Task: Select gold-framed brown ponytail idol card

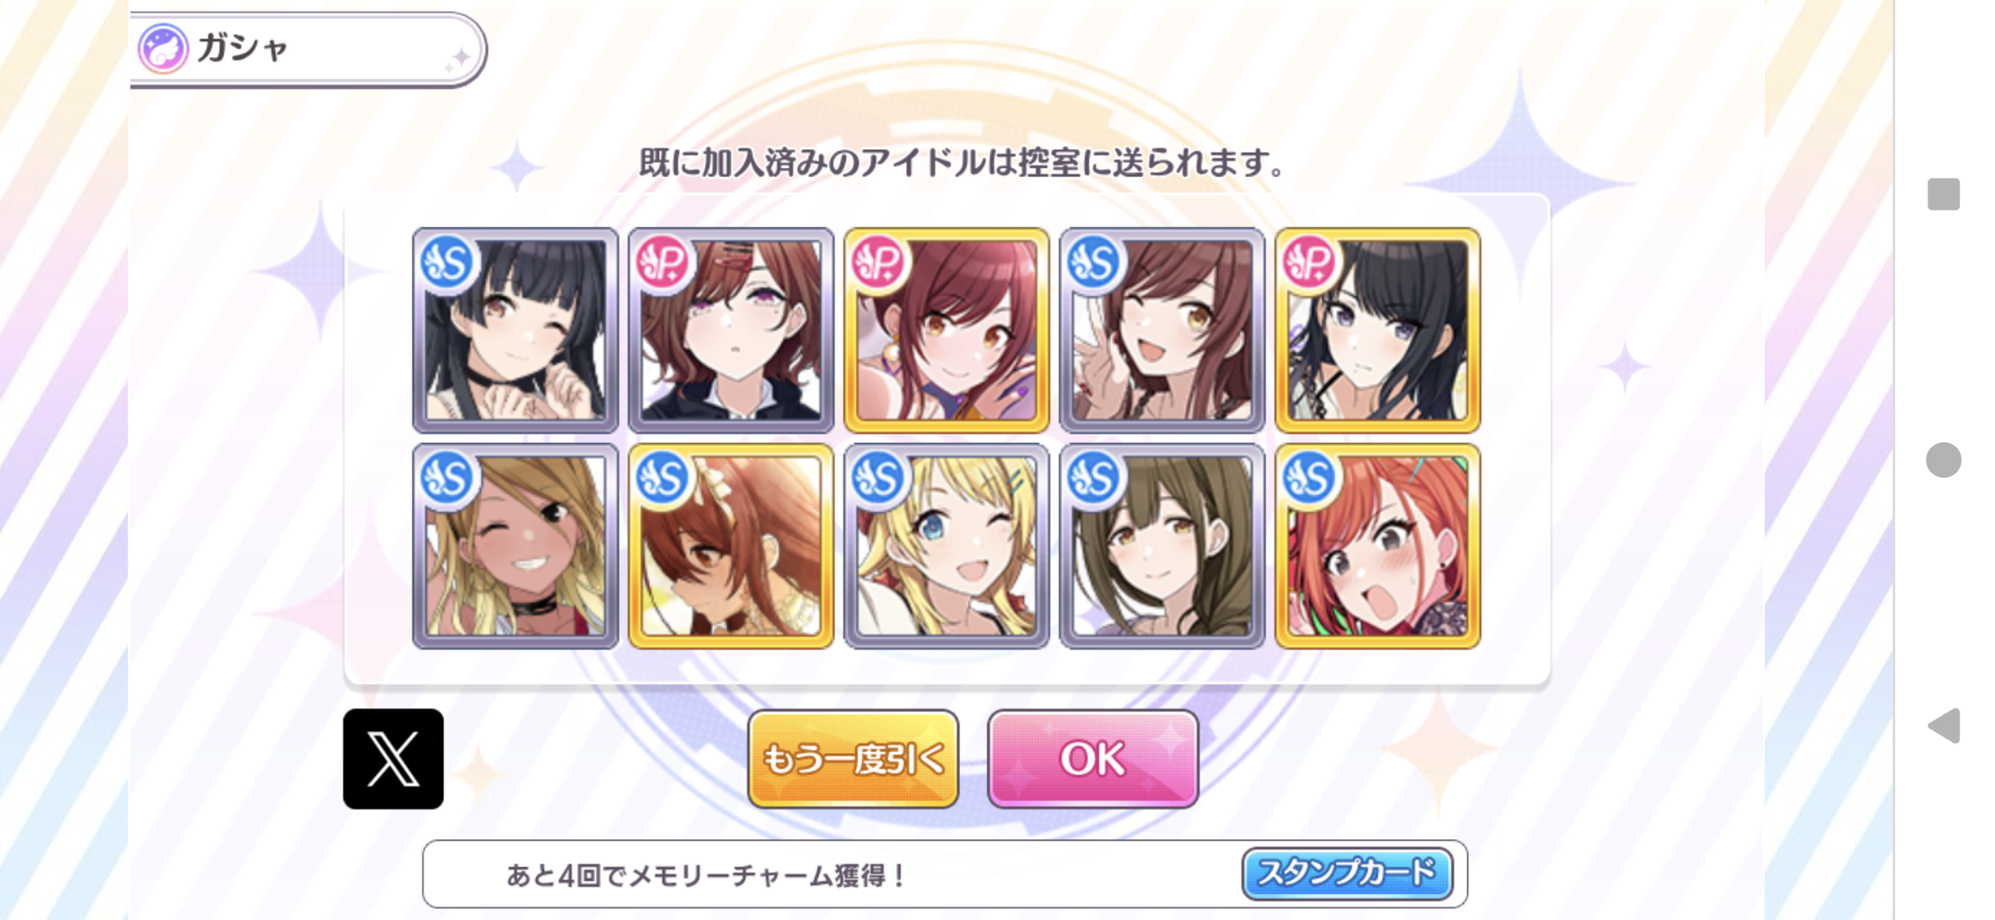Action: click(x=731, y=545)
